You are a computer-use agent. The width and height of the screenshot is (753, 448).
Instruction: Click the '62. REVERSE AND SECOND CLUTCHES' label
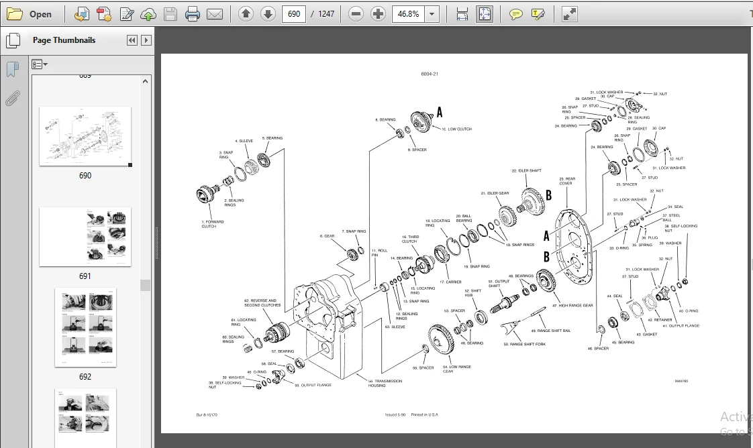(x=262, y=302)
